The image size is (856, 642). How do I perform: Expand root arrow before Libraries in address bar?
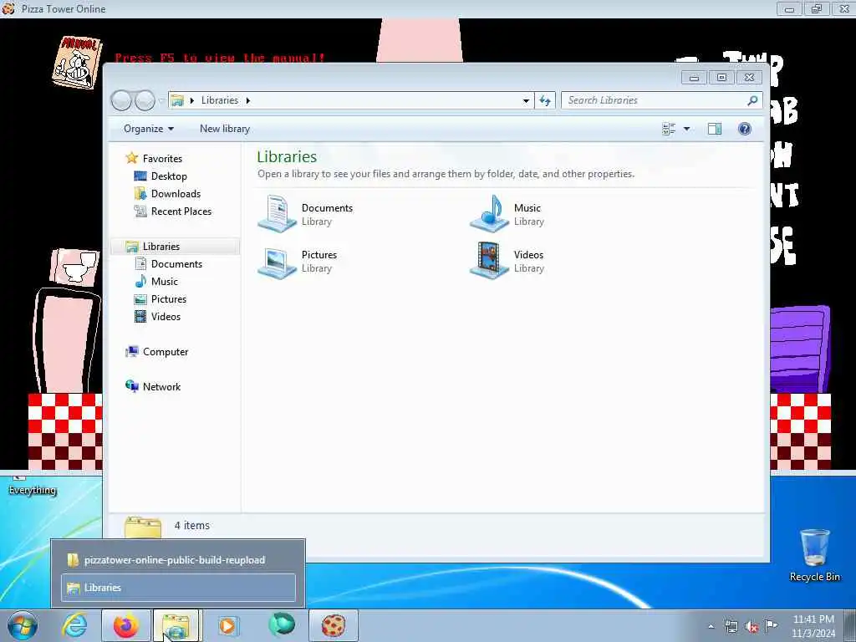(x=191, y=100)
